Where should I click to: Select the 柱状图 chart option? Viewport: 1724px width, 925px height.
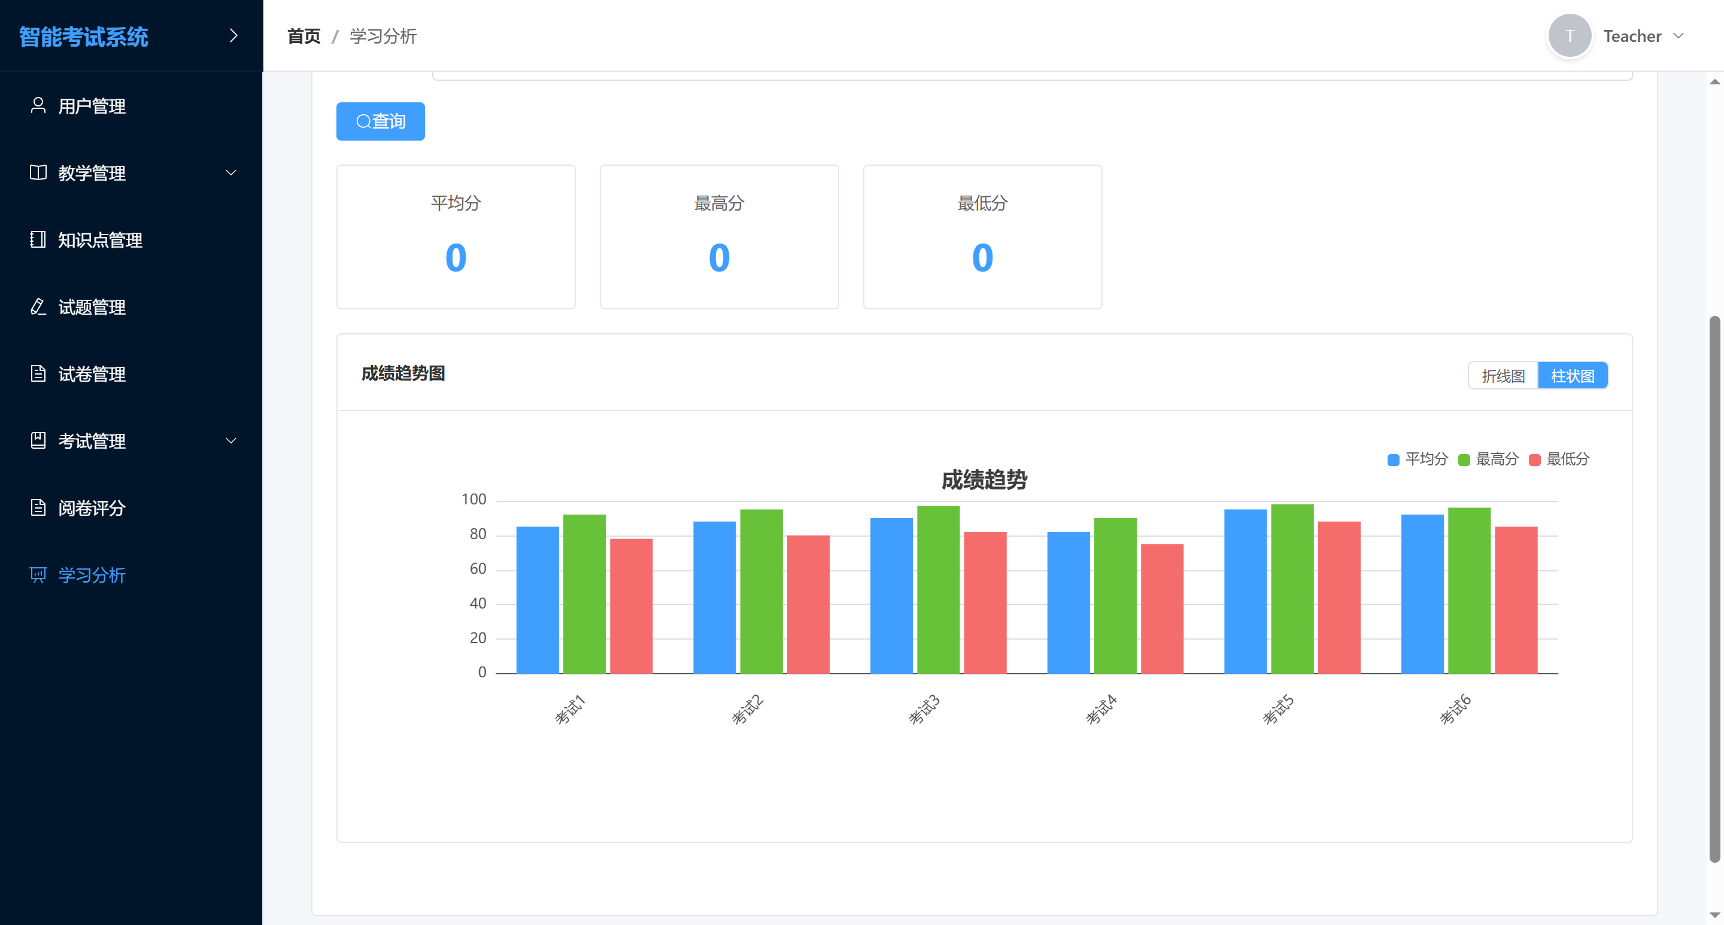point(1572,376)
